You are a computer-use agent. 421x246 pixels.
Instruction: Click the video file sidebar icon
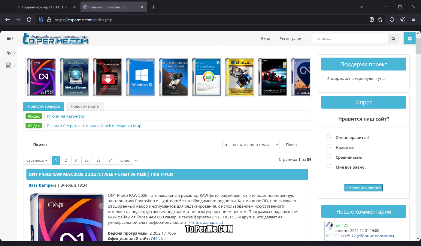point(9,65)
